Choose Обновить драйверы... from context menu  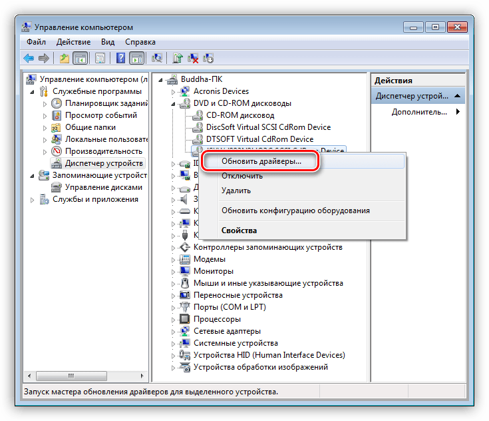tap(303, 161)
